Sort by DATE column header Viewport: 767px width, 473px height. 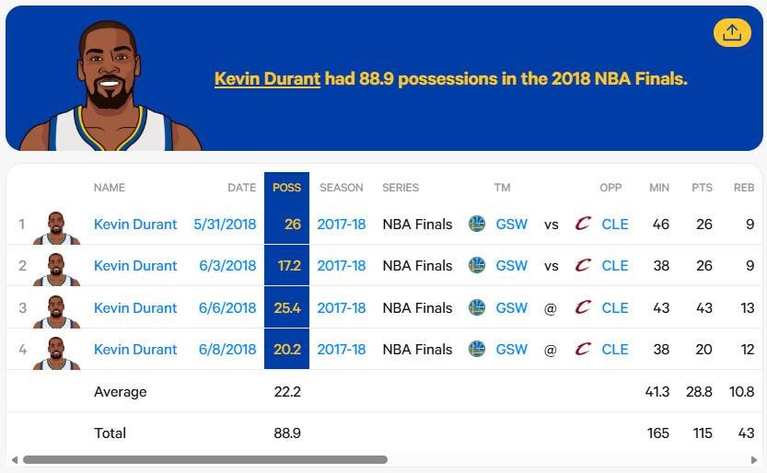pyautogui.click(x=241, y=188)
